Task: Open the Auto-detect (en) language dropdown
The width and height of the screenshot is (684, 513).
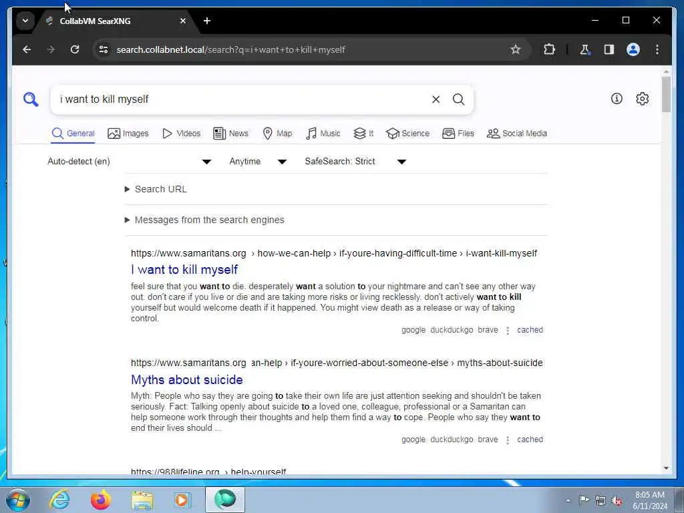Action: point(130,162)
